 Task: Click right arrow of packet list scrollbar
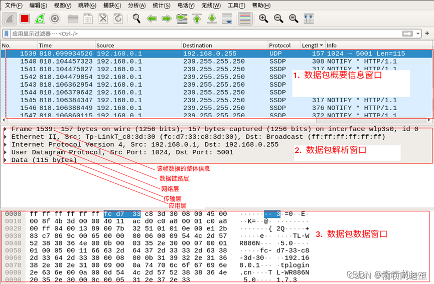[x=429, y=120]
